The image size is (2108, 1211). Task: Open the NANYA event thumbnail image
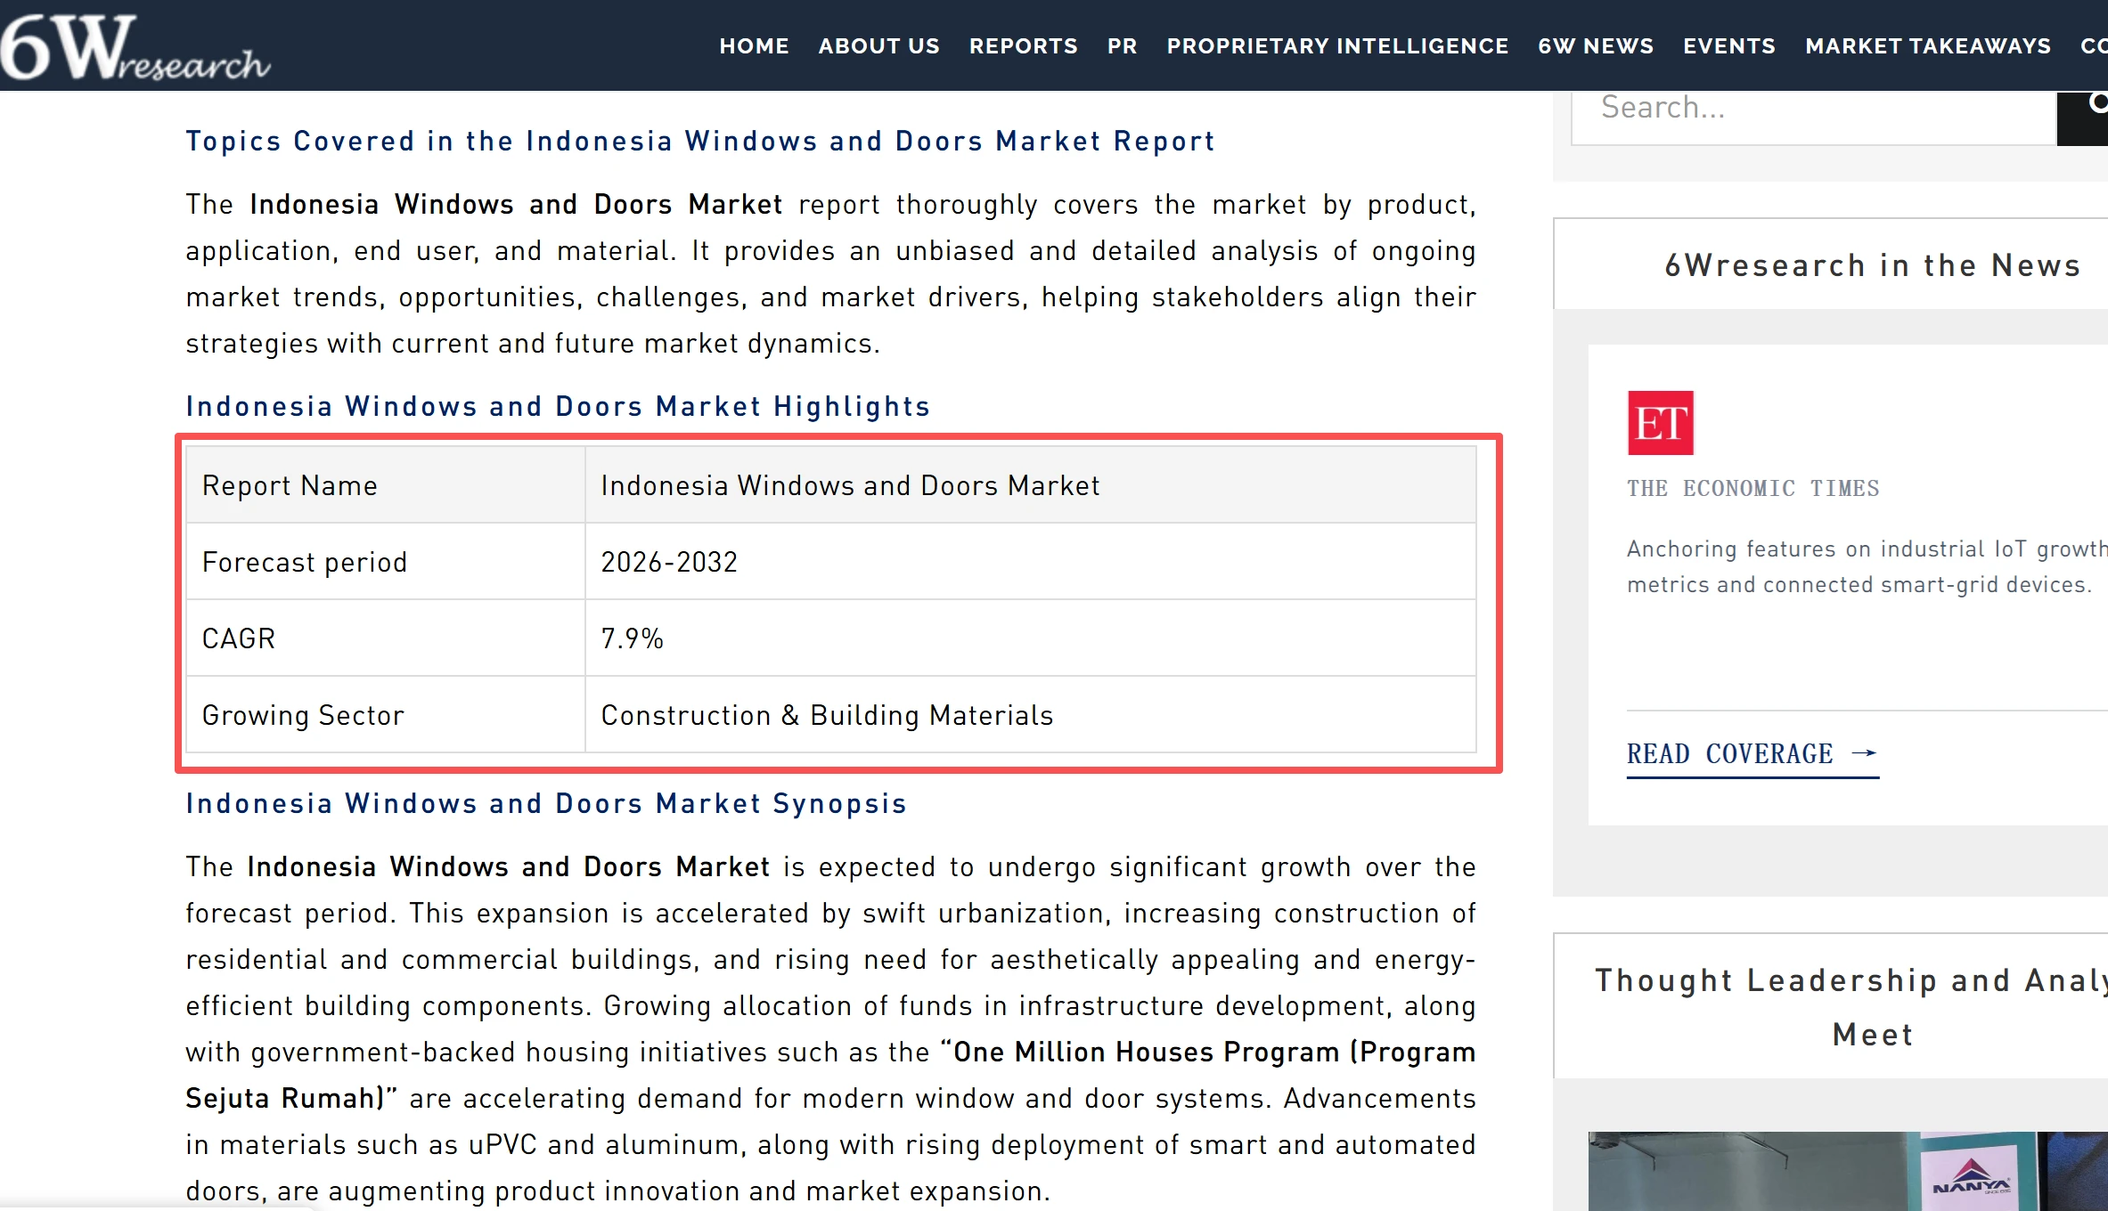tap(1848, 1171)
